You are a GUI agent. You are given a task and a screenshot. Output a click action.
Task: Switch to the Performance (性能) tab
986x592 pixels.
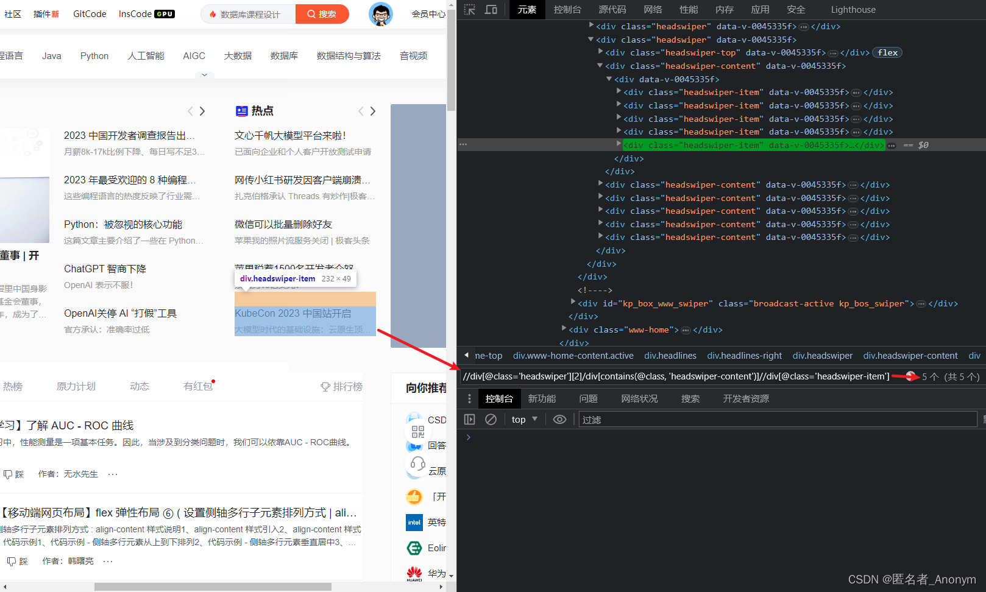pyautogui.click(x=689, y=10)
